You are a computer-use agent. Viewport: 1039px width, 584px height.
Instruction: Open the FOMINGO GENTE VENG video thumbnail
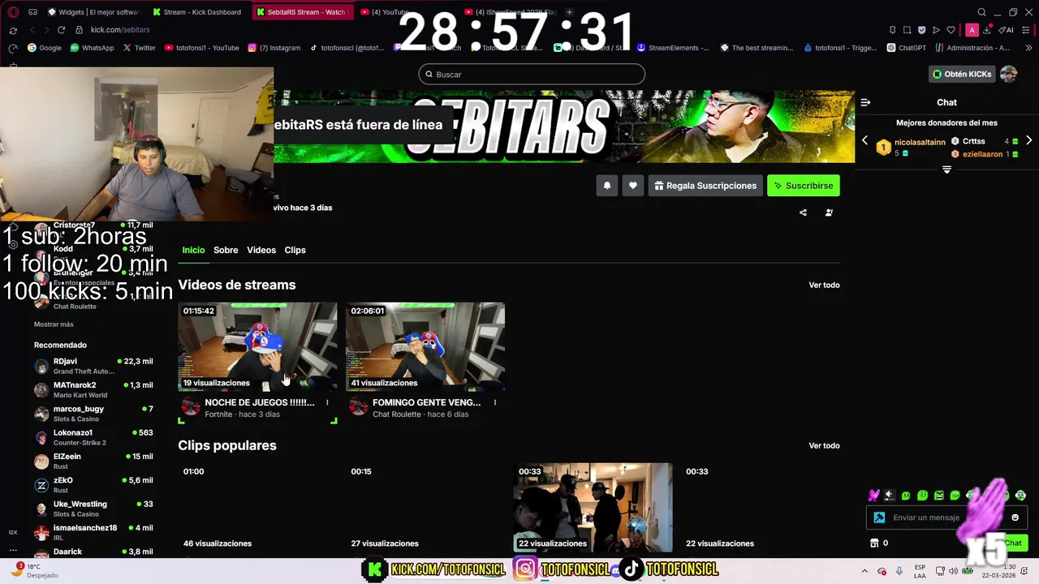pos(425,346)
